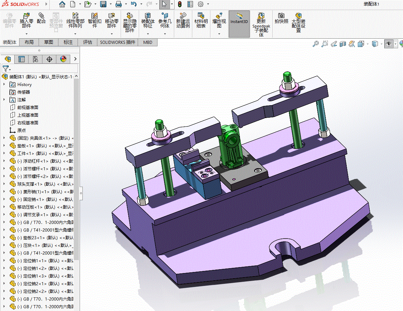Select 前视基准面 in feature tree
403x311 pixels.
pyautogui.click(x=27, y=107)
